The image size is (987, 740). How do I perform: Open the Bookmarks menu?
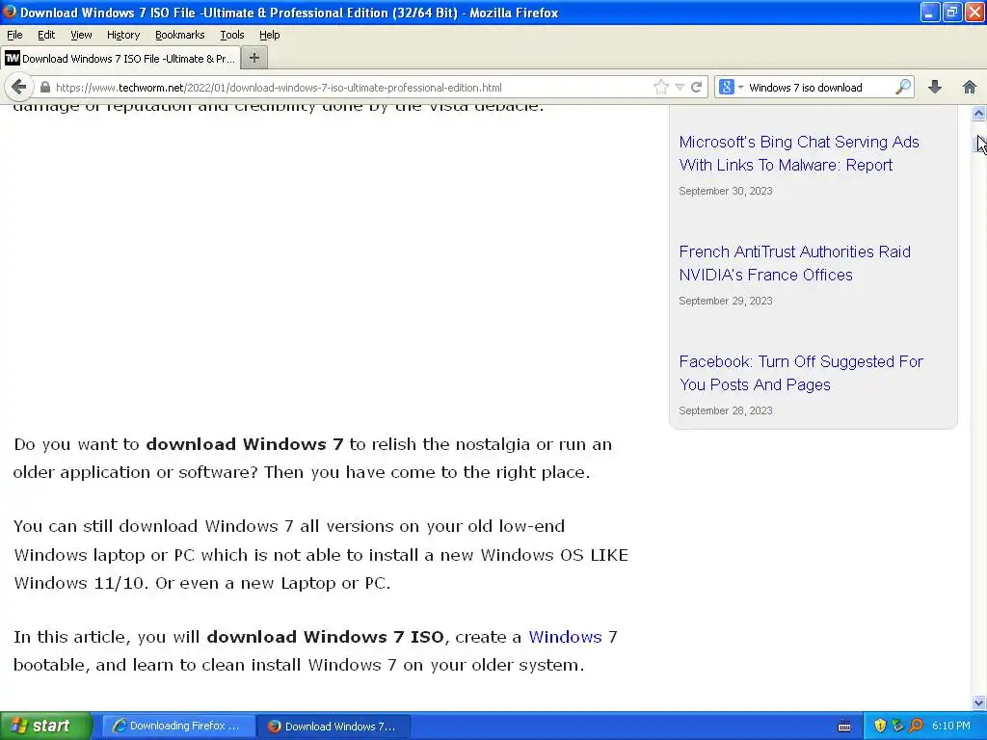(180, 36)
